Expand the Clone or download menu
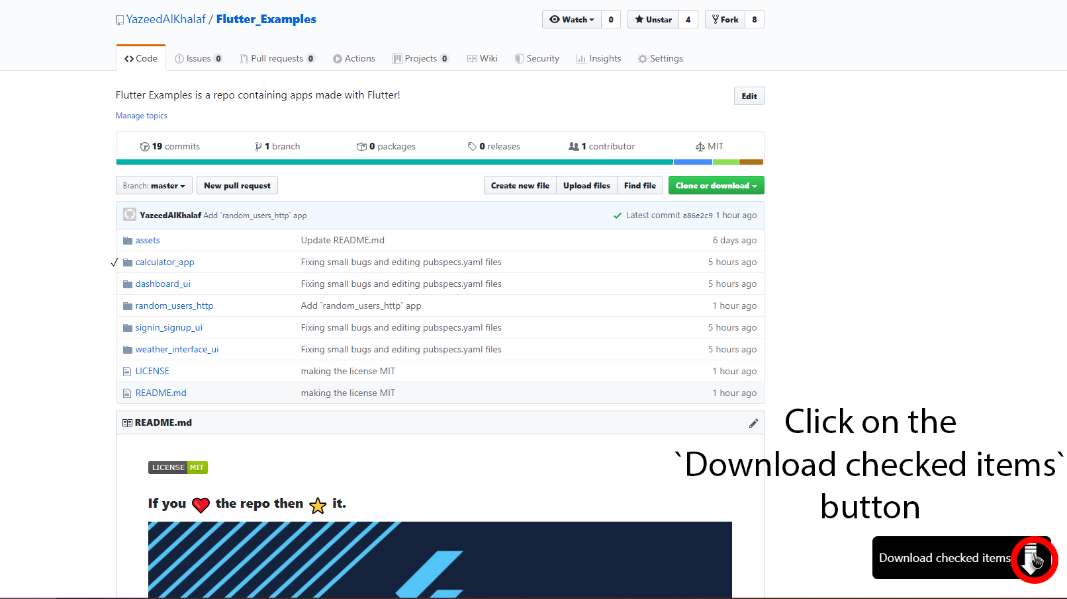The image size is (1067, 599). 716,186
